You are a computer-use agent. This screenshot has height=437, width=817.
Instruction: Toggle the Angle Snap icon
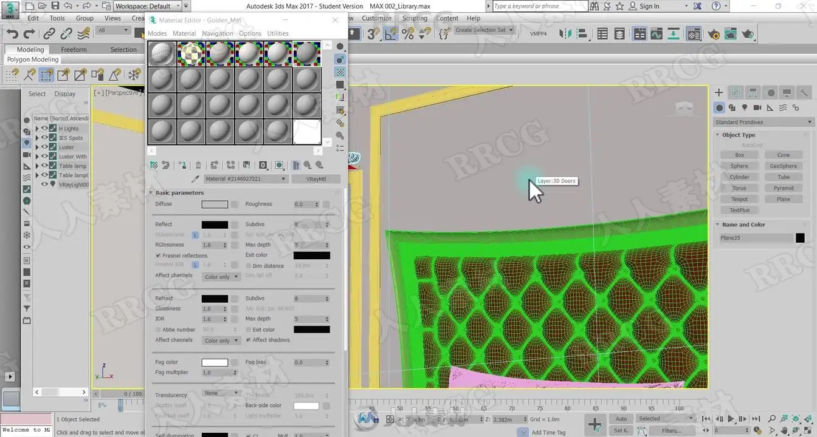click(x=391, y=34)
